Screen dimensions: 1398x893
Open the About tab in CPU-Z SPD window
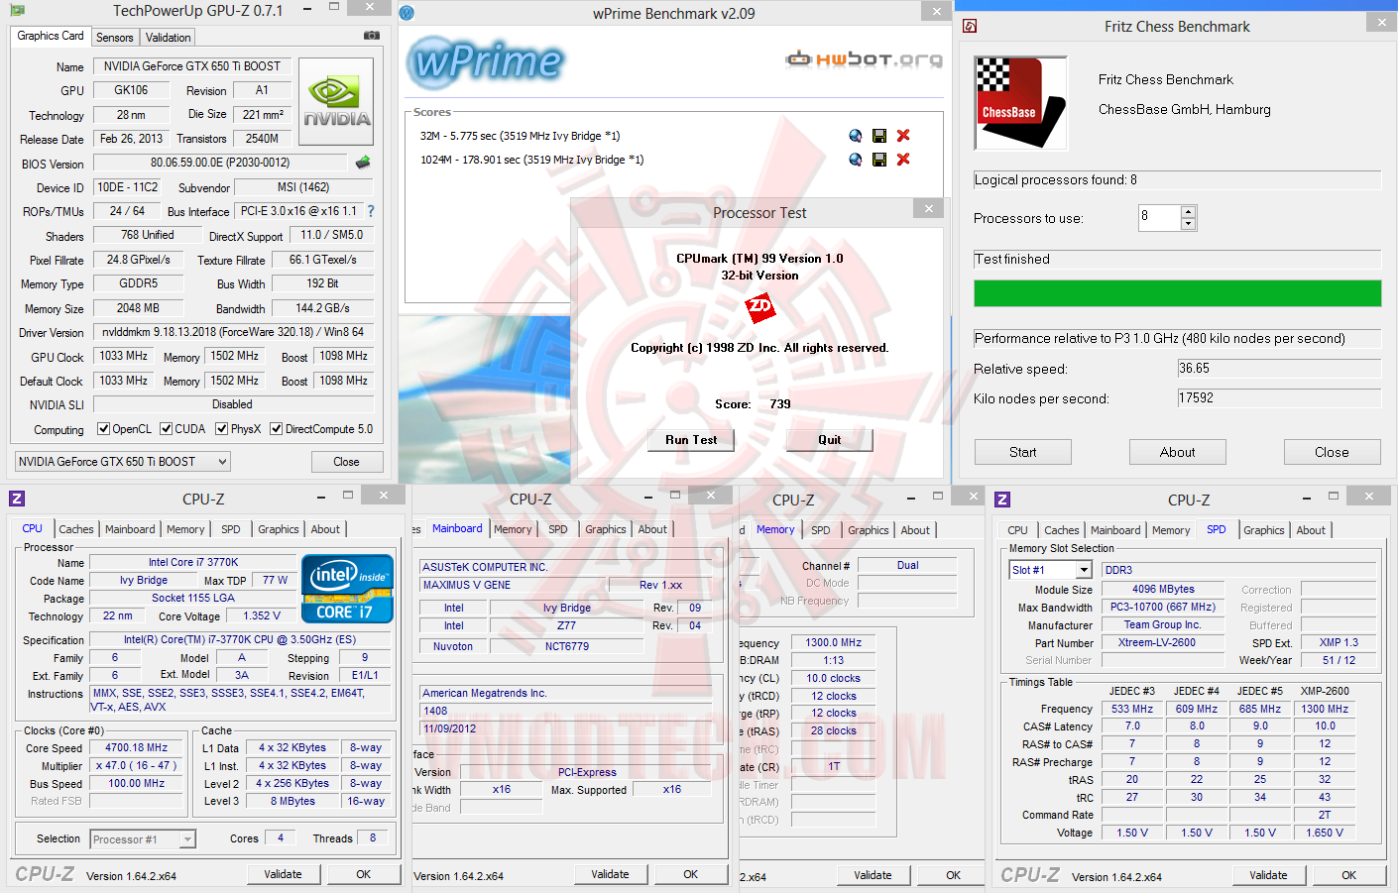tap(1311, 530)
